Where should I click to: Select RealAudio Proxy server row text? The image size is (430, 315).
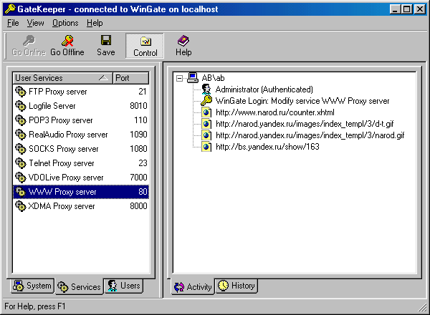[68, 135]
